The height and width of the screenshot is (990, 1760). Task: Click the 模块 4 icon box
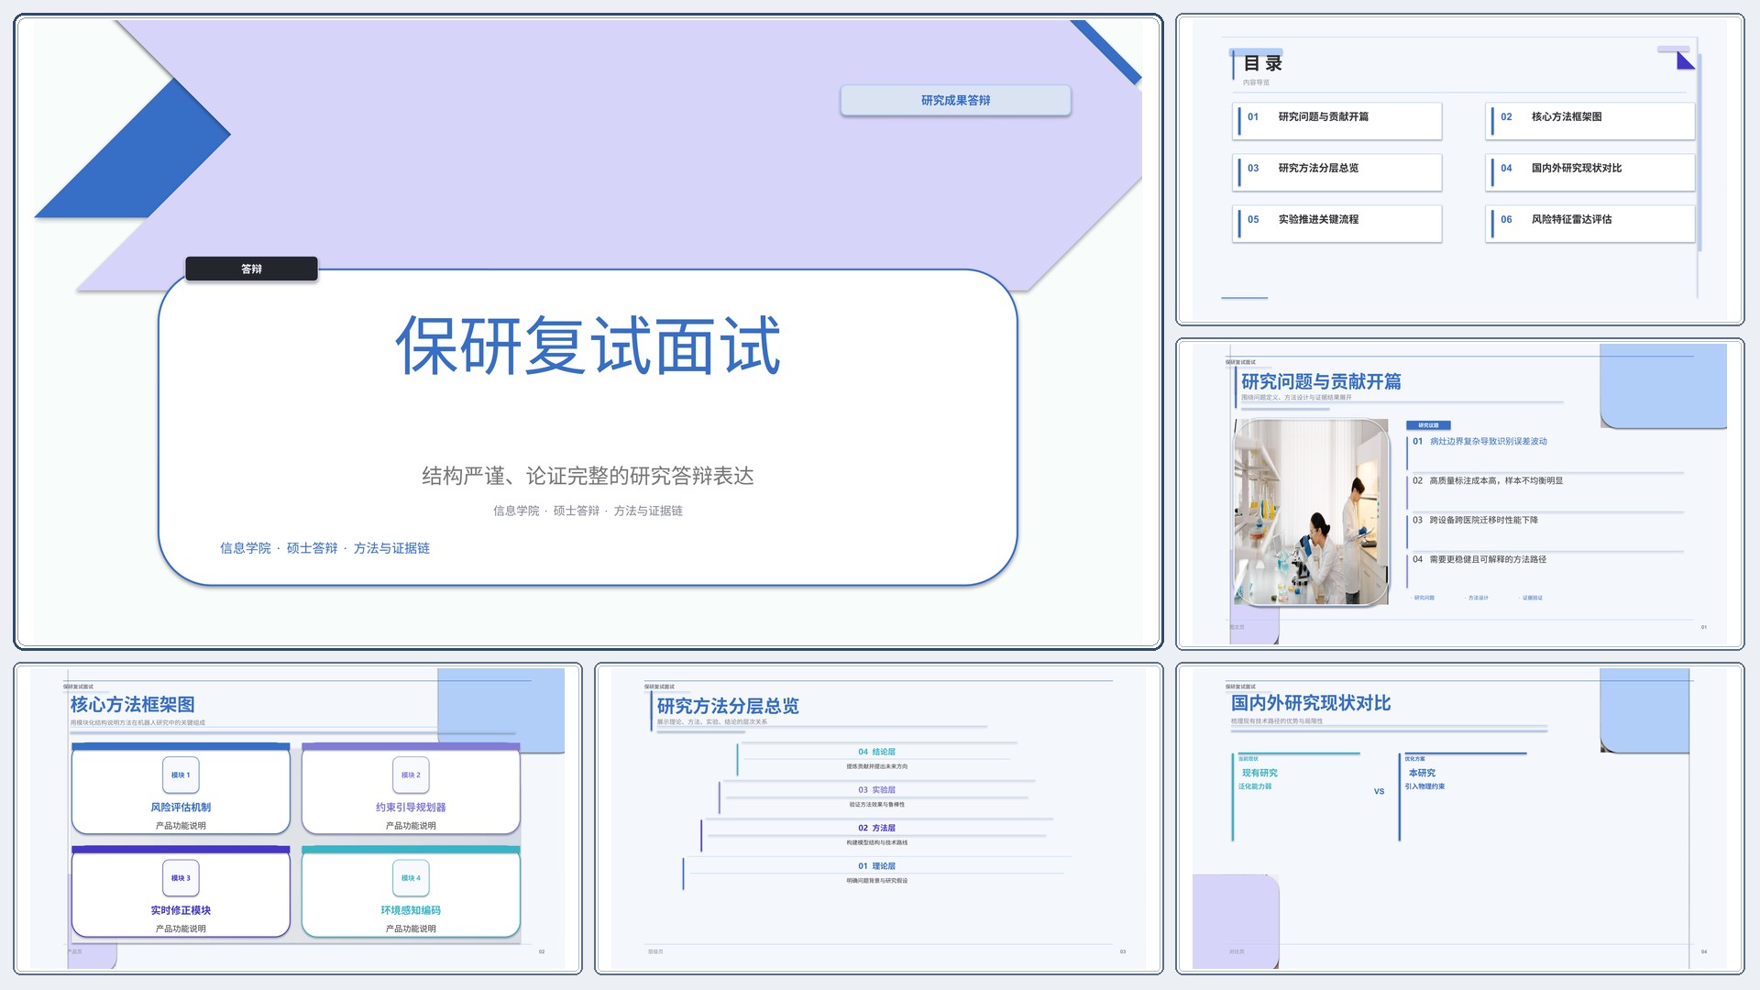tap(411, 877)
